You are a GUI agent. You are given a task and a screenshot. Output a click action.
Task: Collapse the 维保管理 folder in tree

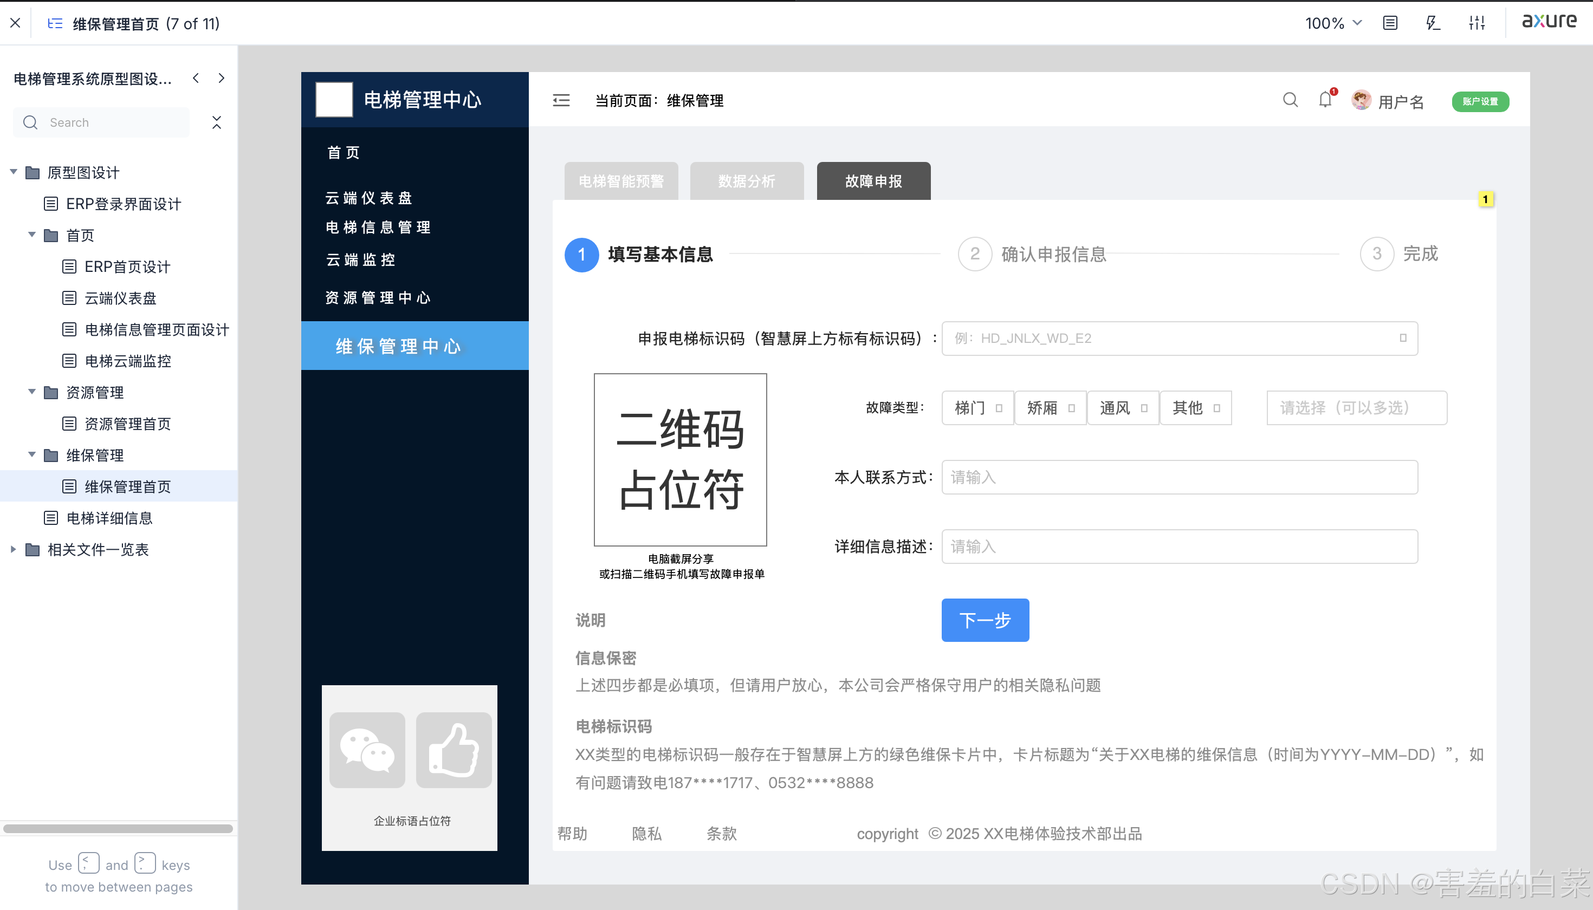pos(32,454)
